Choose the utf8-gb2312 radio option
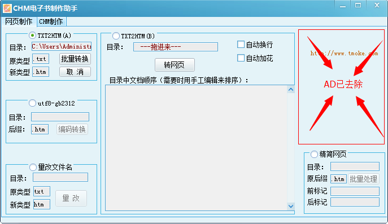388x224 pixels. [x=32, y=103]
